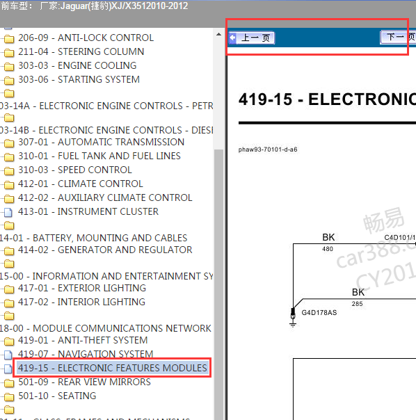
Task: Select 412-01 - CLIMATE CONTROL entry
Action: pos(81,184)
